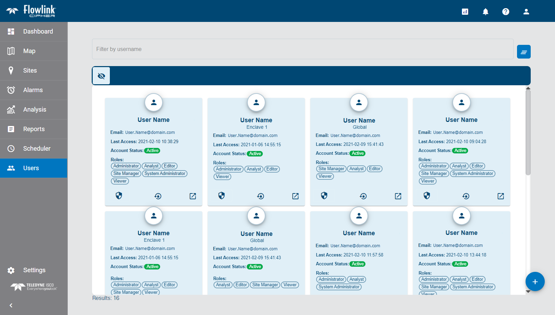Click shield icon on card accessed 10:38:29
555x315 pixels.
(119, 196)
